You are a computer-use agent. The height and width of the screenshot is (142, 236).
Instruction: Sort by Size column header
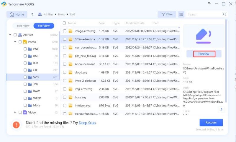click(102, 23)
